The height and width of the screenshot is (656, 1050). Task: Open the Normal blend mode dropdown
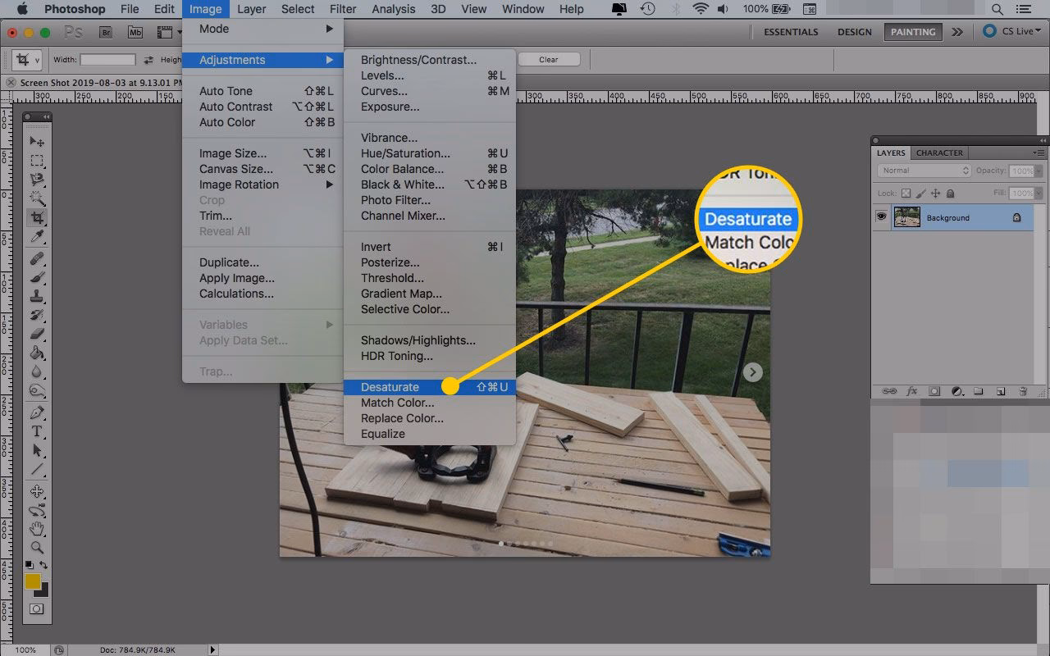[924, 171]
